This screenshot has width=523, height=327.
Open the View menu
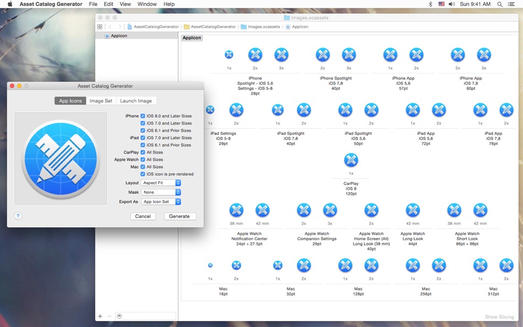pyautogui.click(x=125, y=4)
